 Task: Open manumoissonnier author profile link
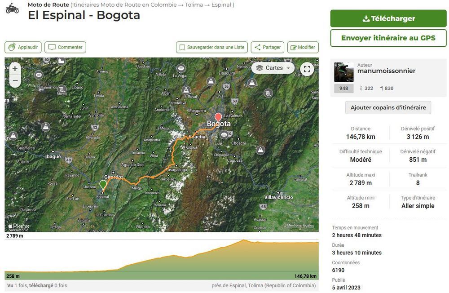tap(386, 71)
